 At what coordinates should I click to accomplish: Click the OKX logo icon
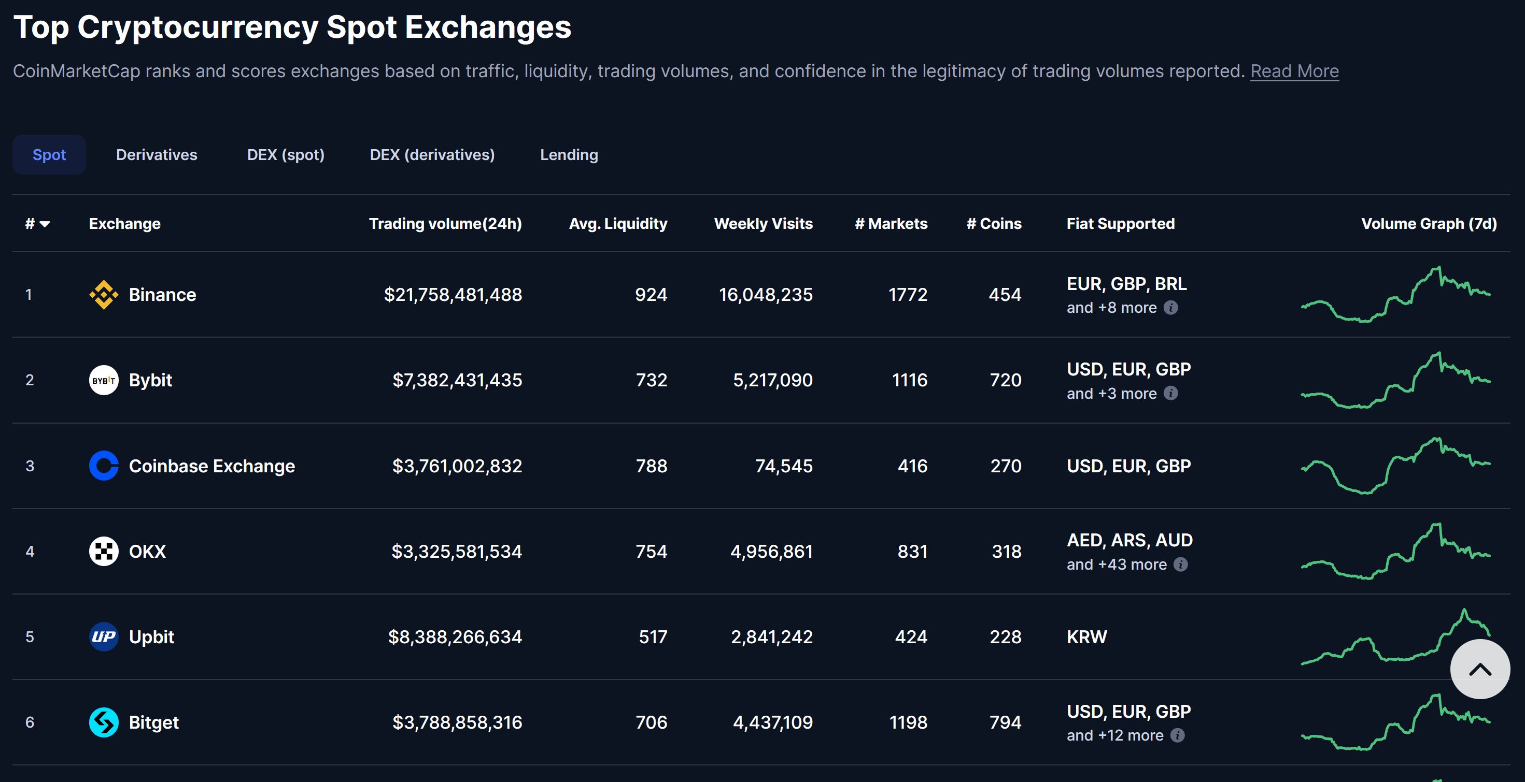click(104, 552)
